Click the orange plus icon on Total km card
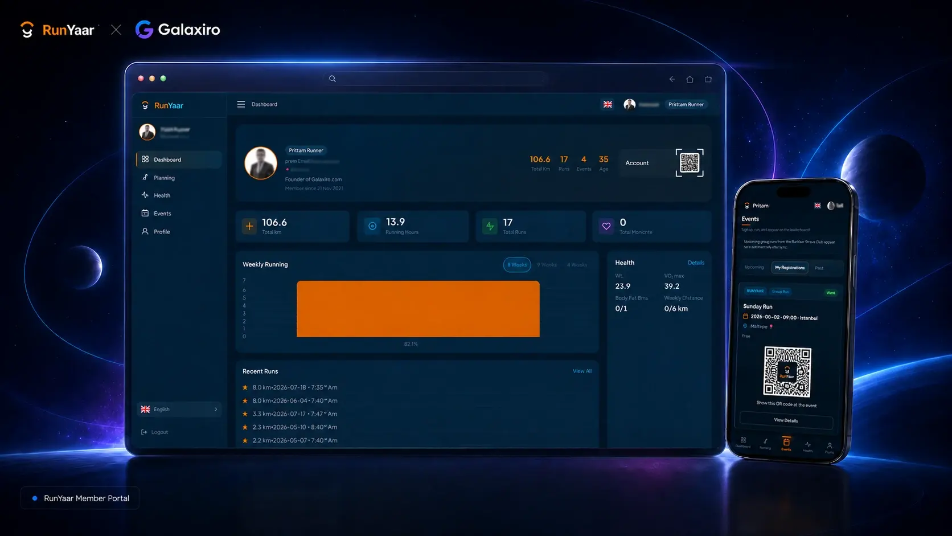Viewport: 952px width, 536px height. [x=249, y=226]
